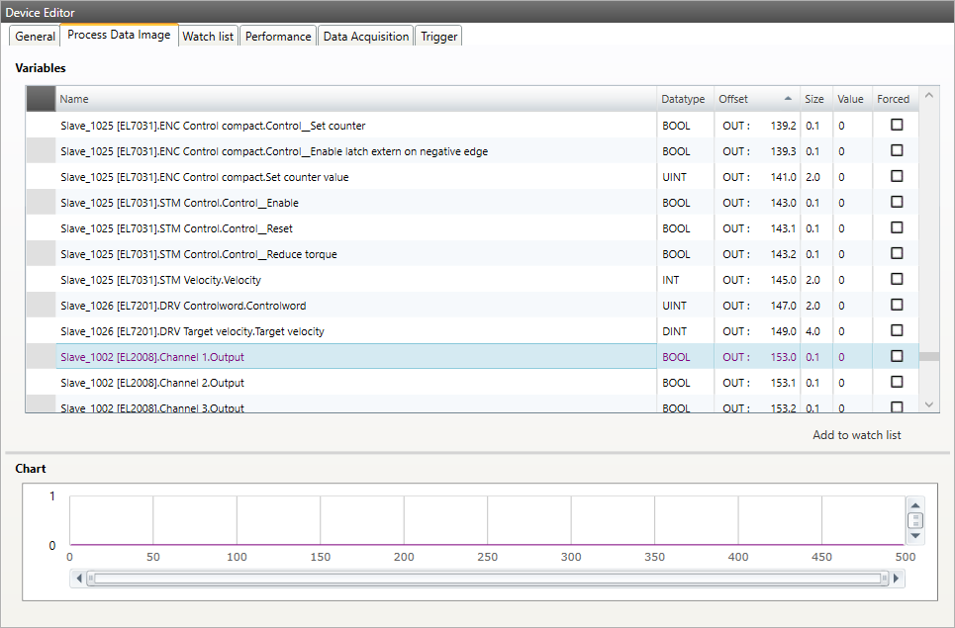Sort variables by the Datatype column header
Screen dimensions: 955x628
pos(683,99)
